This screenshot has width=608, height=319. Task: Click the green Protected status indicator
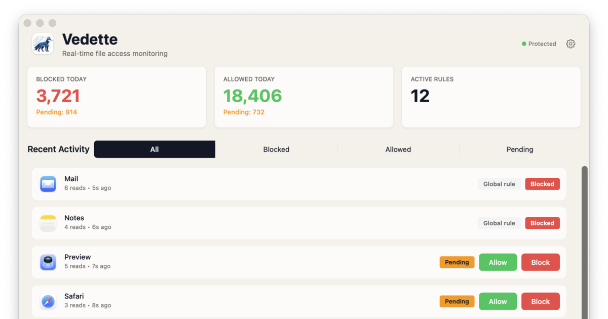point(539,44)
